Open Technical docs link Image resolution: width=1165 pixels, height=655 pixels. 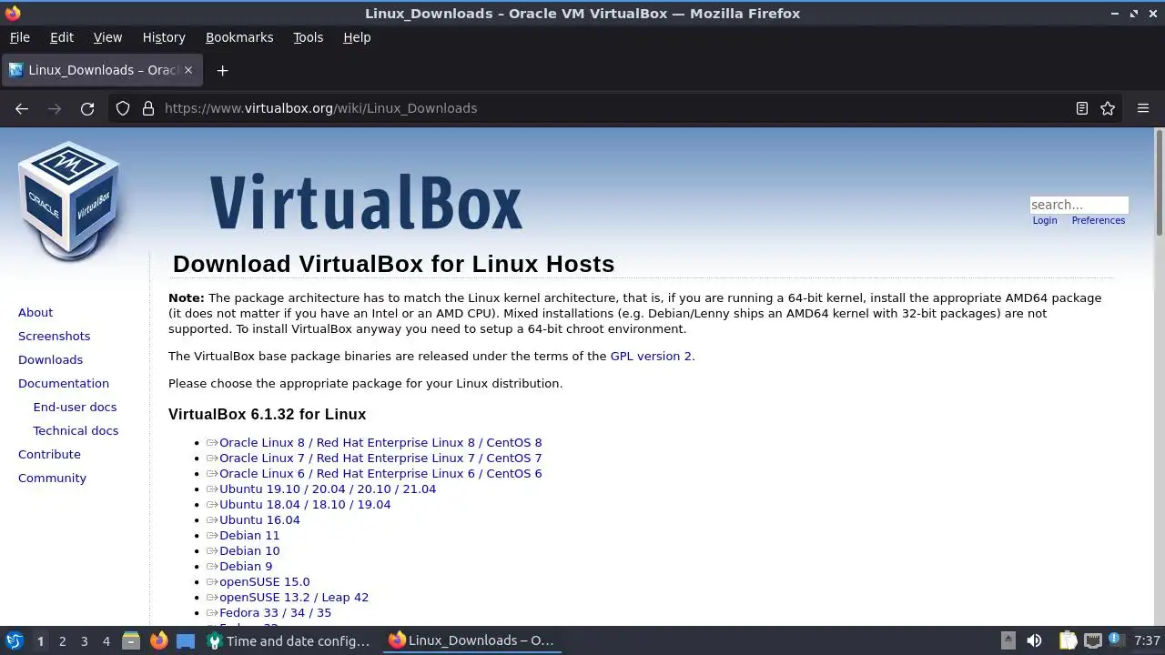click(76, 430)
